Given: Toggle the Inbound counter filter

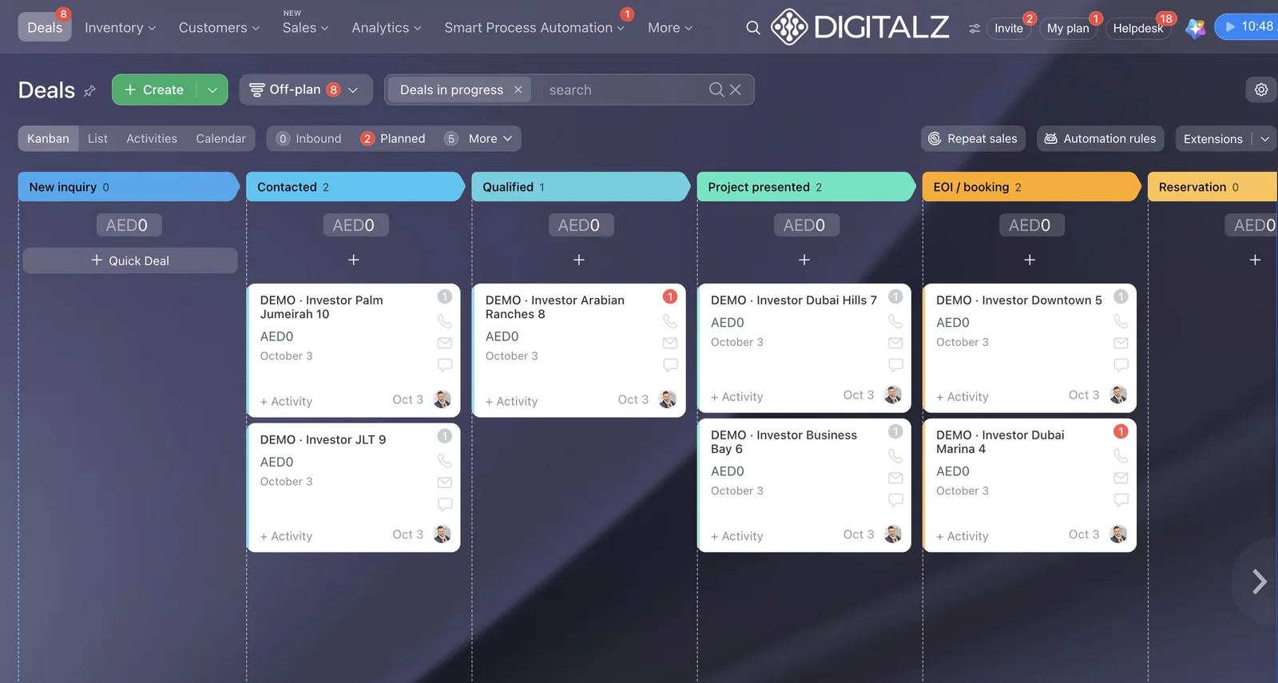Looking at the screenshot, I should coord(309,138).
